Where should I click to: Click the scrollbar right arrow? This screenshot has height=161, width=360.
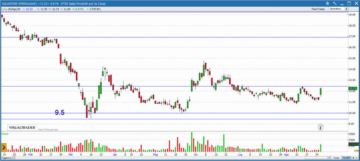click(329, 158)
